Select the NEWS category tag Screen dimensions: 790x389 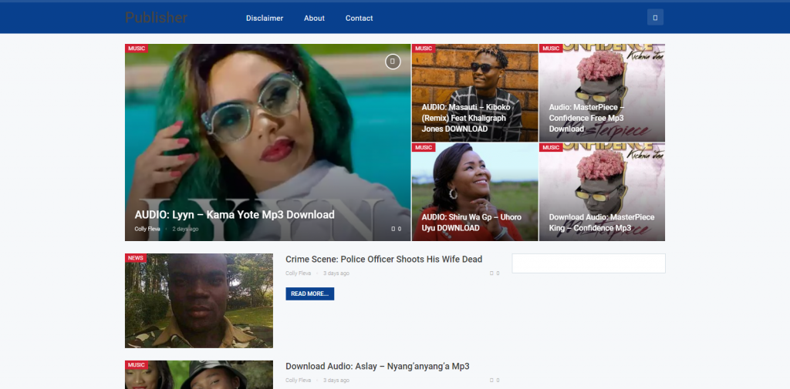pyautogui.click(x=136, y=258)
